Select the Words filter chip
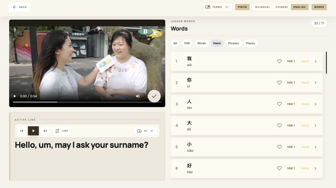 (x=202, y=43)
